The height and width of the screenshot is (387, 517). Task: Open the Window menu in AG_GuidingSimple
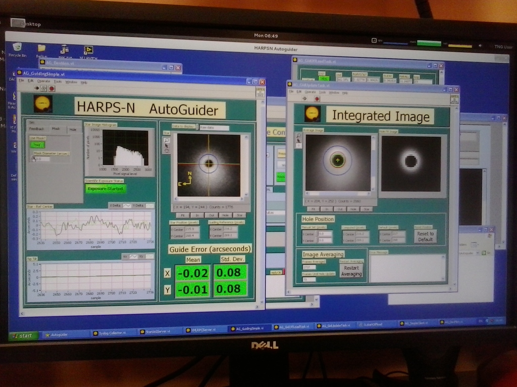point(71,82)
